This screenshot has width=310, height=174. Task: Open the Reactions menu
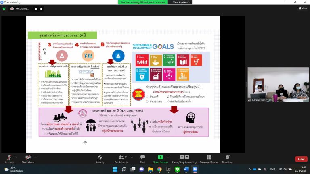point(227,157)
